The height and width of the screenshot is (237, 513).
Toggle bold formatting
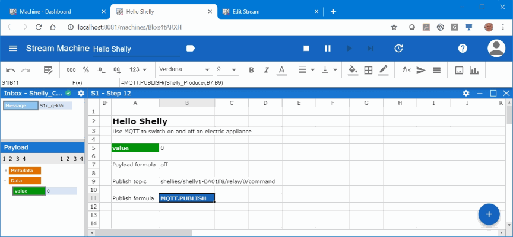click(251, 70)
